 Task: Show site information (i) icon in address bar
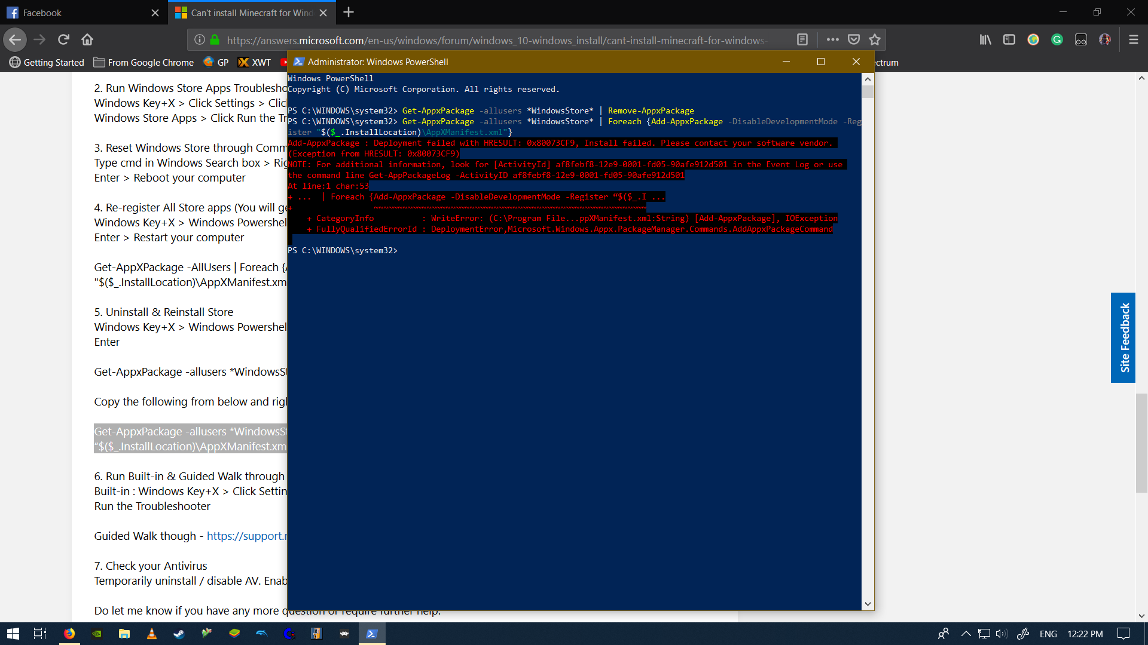pyautogui.click(x=200, y=40)
